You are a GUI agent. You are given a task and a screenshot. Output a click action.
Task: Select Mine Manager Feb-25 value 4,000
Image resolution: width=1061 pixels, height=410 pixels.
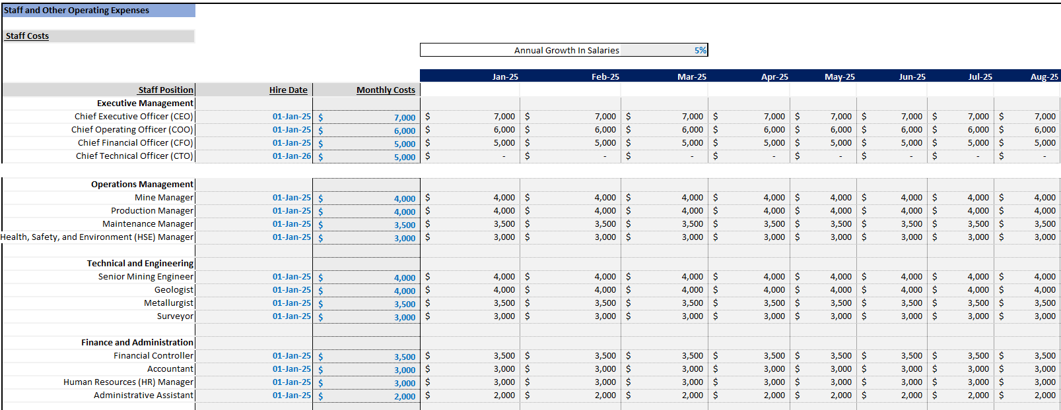(570, 198)
